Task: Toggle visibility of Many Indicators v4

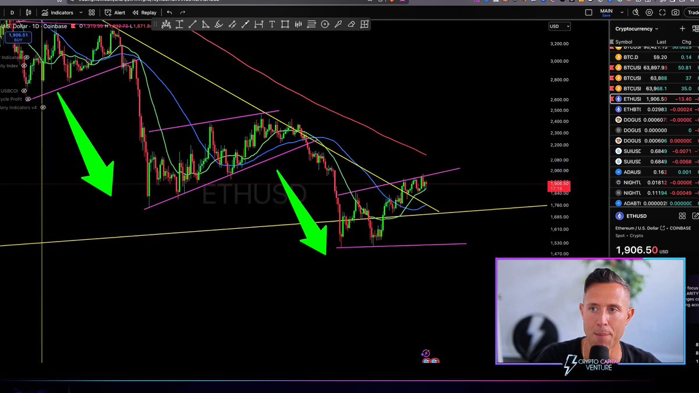Action: pyautogui.click(x=43, y=108)
